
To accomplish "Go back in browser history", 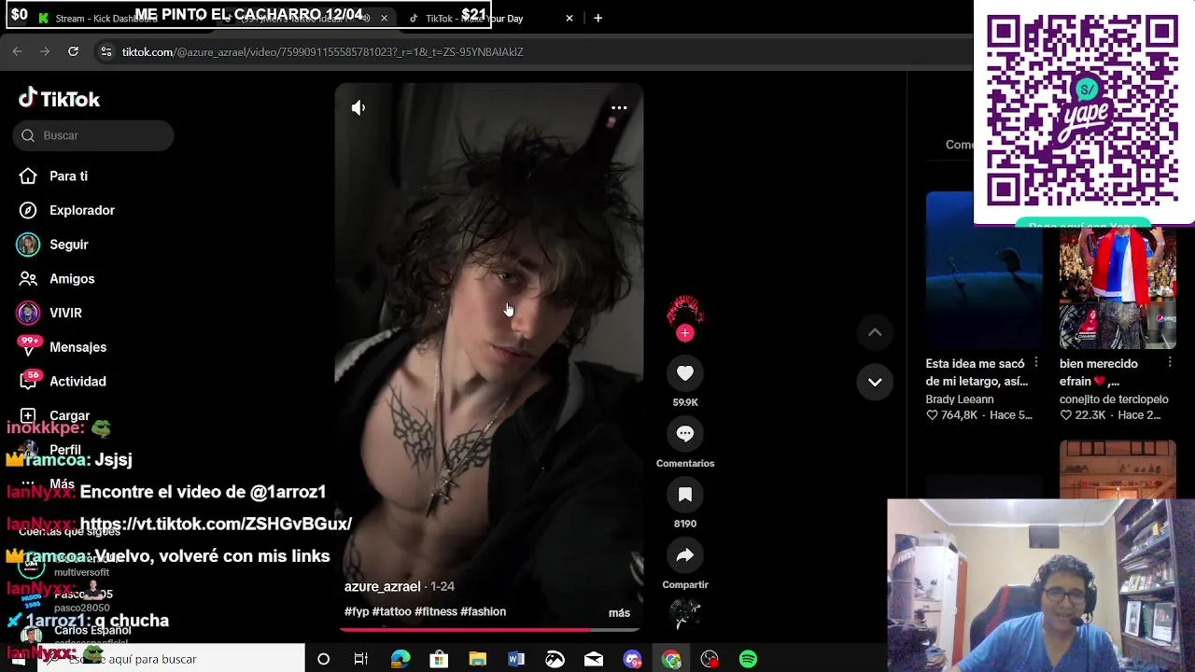I will point(17,52).
